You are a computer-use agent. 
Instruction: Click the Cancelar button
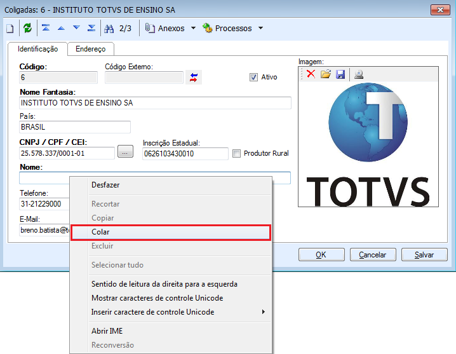click(x=373, y=255)
